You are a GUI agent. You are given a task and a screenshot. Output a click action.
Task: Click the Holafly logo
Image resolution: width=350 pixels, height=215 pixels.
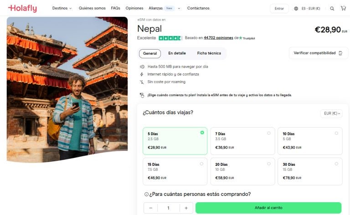[x=22, y=9]
